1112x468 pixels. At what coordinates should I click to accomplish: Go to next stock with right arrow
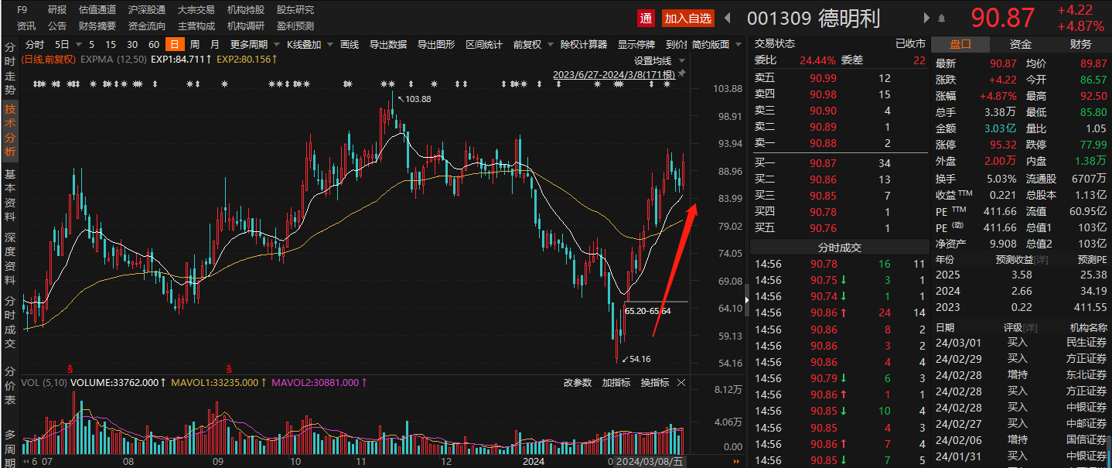(x=926, y=18)
